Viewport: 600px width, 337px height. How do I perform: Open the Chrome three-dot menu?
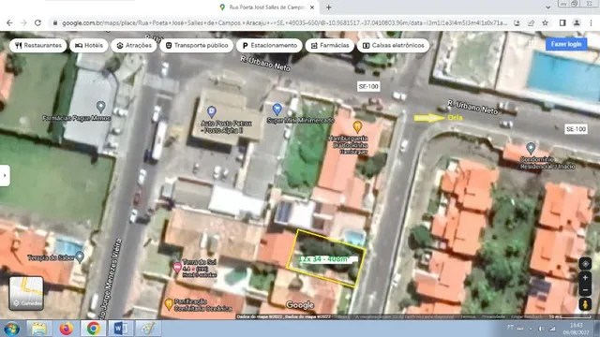591,22
